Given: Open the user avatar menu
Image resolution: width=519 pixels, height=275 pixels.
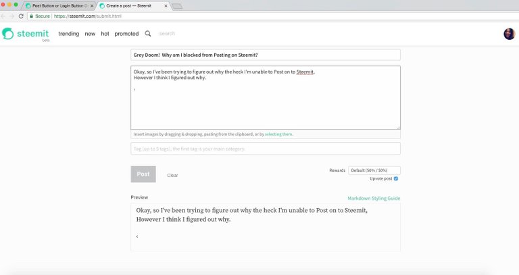Looking at the screenshot, I should [510, 34].
